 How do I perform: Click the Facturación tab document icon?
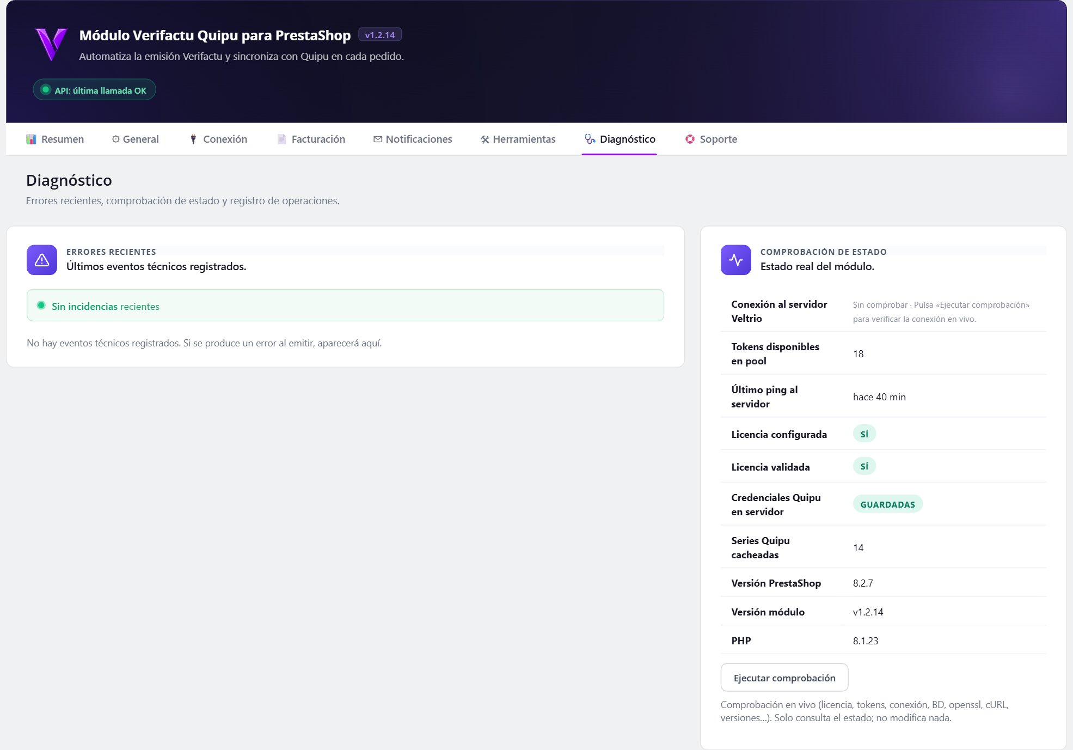pos(281,139)
